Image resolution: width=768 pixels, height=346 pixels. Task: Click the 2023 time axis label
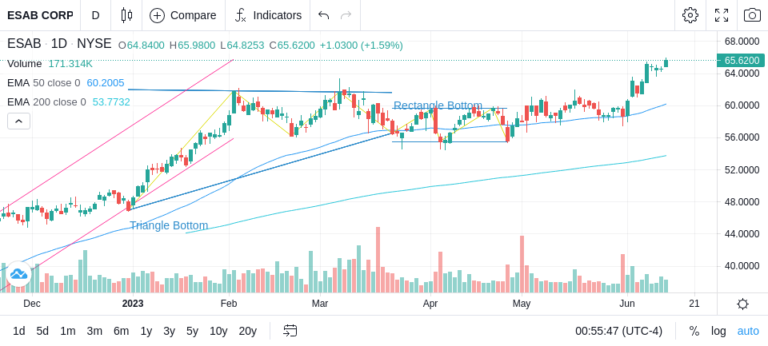pos(133,304)
